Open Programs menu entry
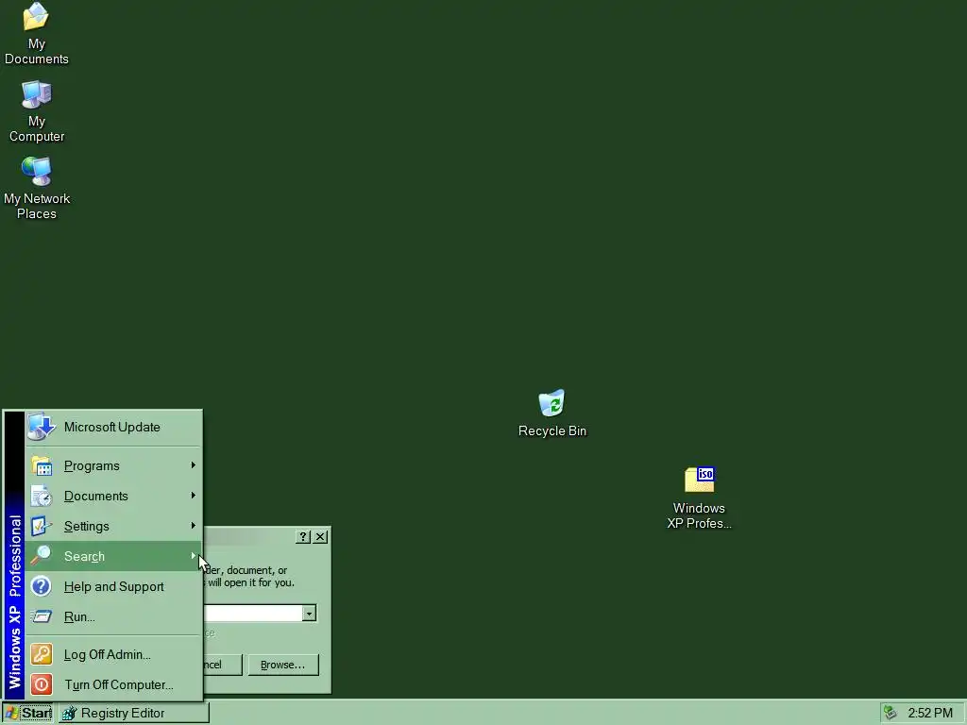Image resolution: width=967 pixels, height=725 pixels. click(113, 465)
